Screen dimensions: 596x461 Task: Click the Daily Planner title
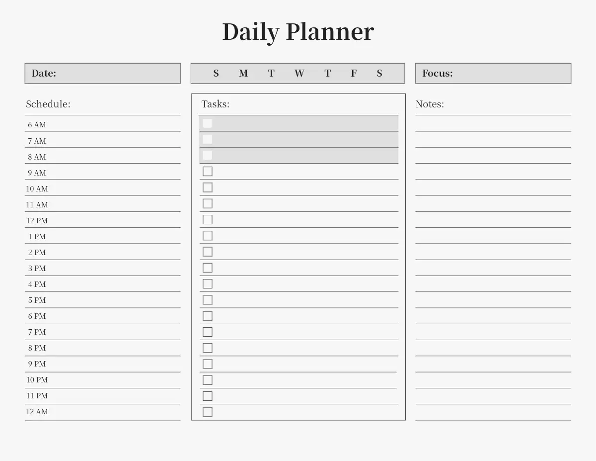click(298, 31)
